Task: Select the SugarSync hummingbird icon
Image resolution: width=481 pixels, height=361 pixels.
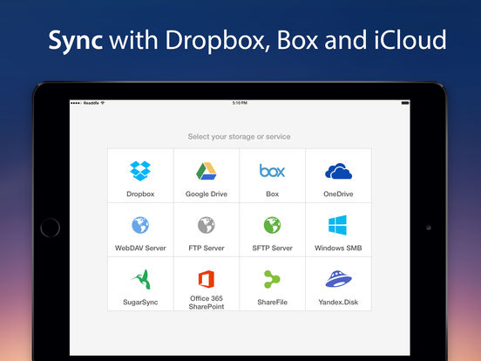Action: click(x=141, y=279)
